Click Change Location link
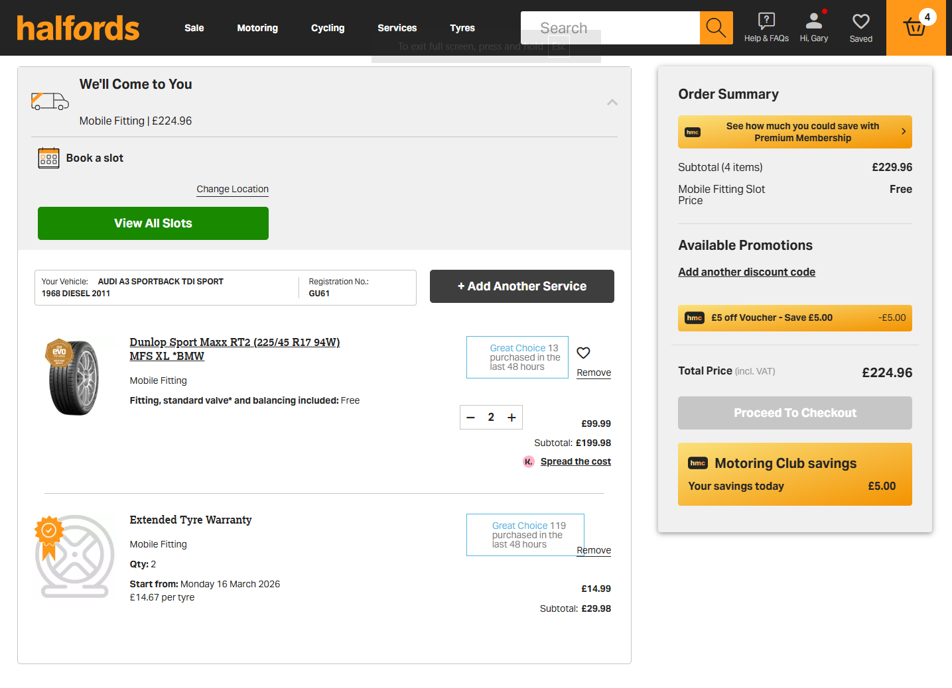Image resolution: width=952 pixels, height=688 pixels. click(233, 190)
